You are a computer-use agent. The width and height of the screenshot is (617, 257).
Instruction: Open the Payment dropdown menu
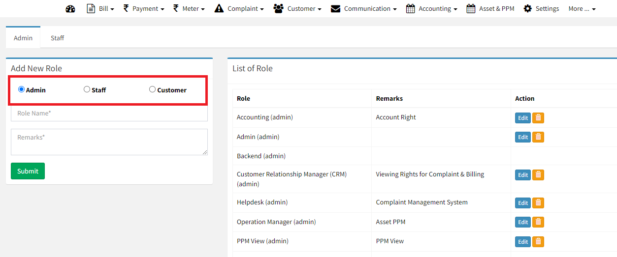point(144,9)
